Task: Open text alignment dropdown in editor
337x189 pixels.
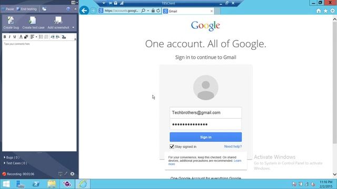Action: pos(34,37)
